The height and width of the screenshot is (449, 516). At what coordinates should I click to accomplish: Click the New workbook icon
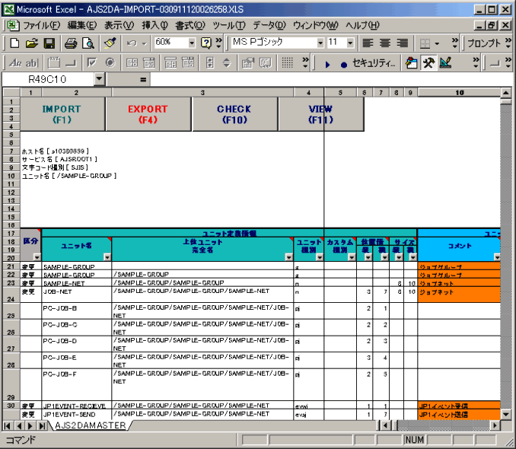click(x=14, y=43)
